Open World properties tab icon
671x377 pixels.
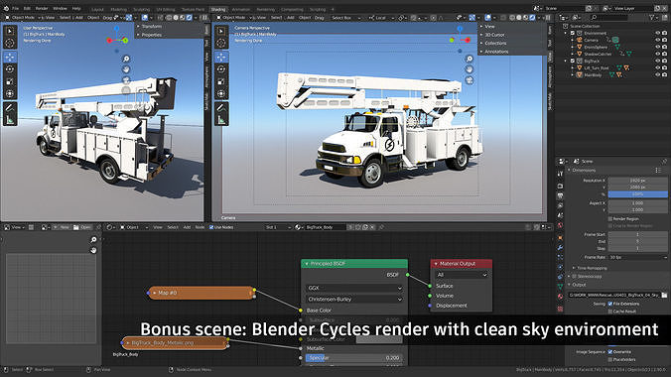point(560,225)
